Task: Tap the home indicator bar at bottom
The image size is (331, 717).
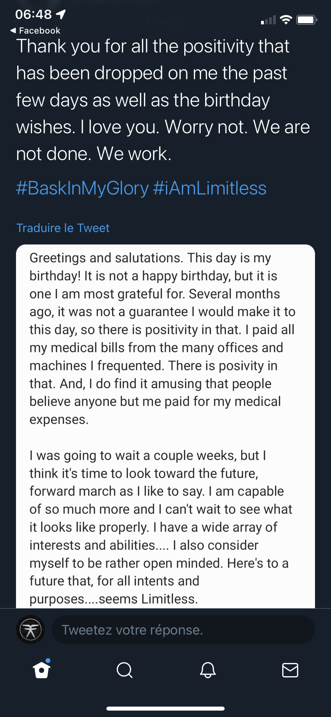Action: tap(165, 708)
